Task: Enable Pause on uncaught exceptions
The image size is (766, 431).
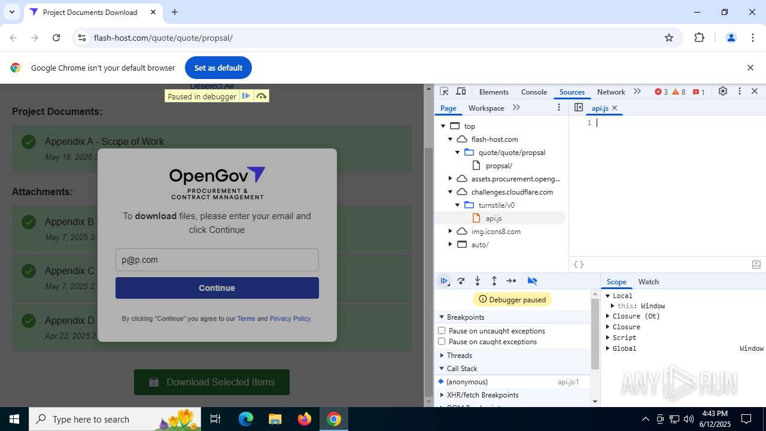Action: click(x=442, y=330)
